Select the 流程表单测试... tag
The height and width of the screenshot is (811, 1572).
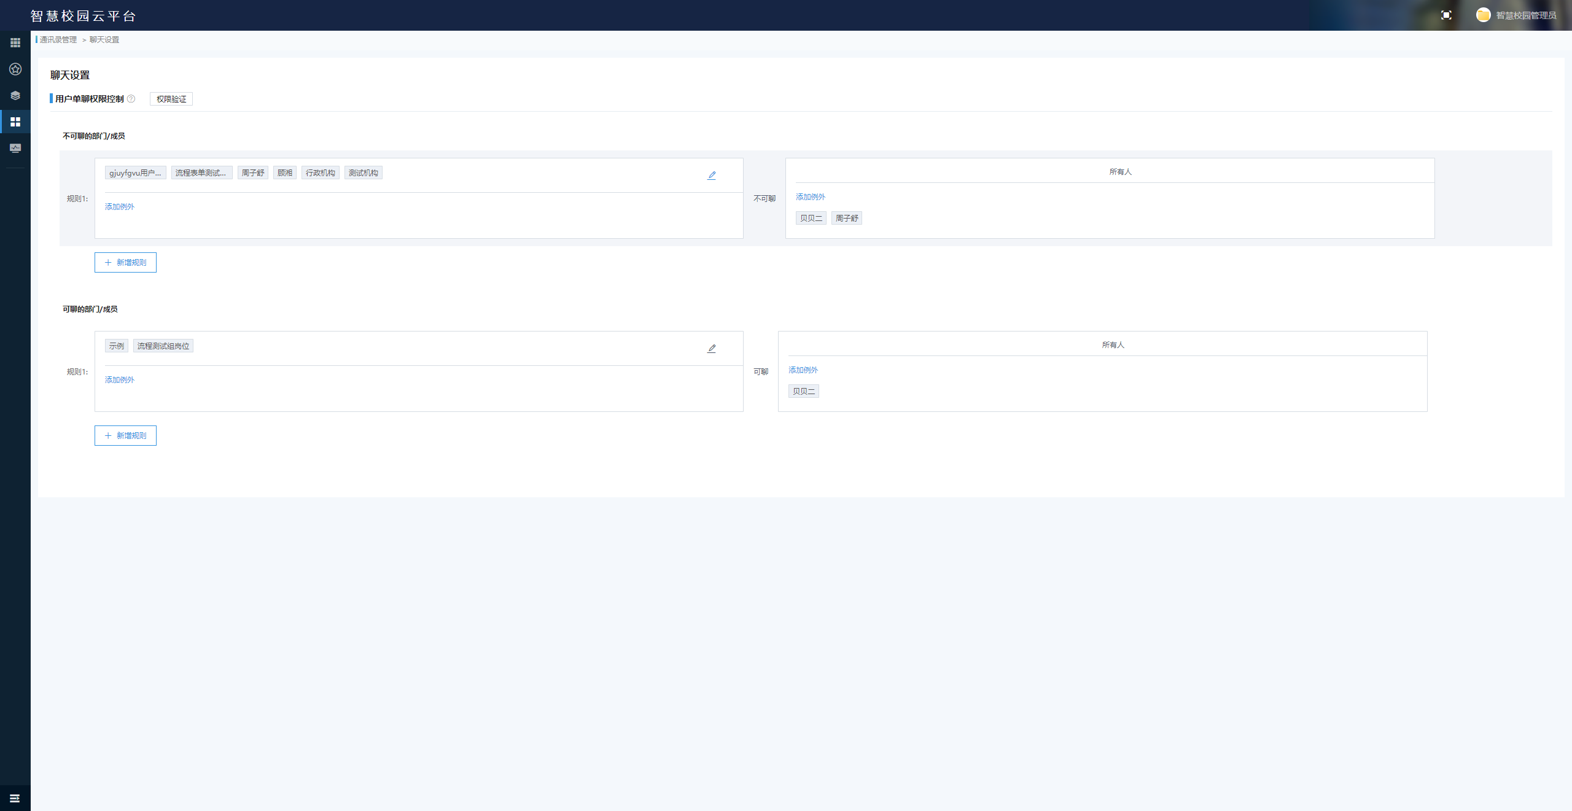click(x=201, y=173)
